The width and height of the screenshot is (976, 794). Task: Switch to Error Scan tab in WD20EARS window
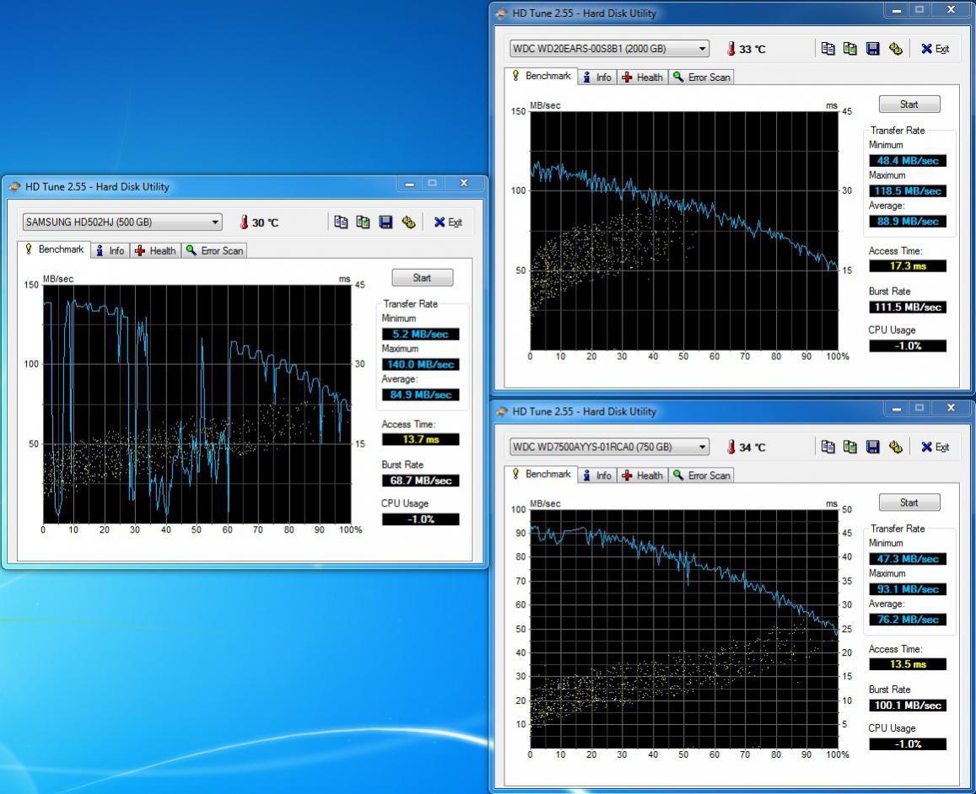coord(702,77)
